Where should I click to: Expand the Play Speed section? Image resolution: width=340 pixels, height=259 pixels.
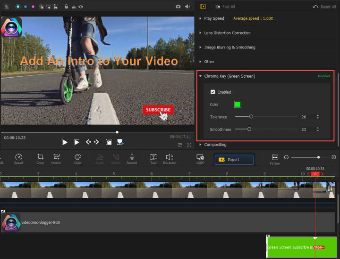coord(214,18)
